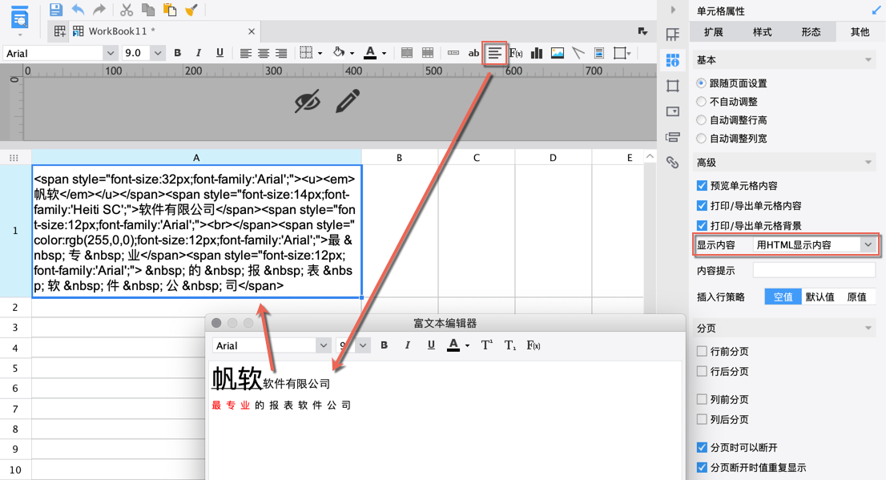Switch to 形态 tab
Screen dimensions: 886x480
pyautogui.click(x=811, y=32)
